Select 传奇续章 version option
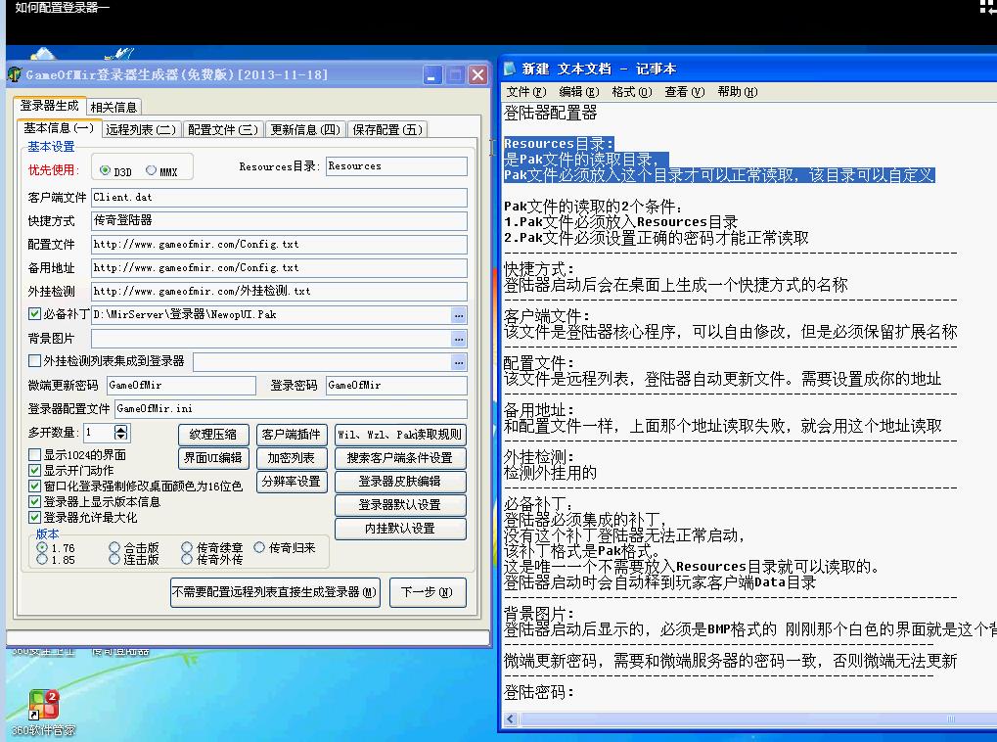The height and width of the screenshot is (742, 997). click(x=187, y=548)
